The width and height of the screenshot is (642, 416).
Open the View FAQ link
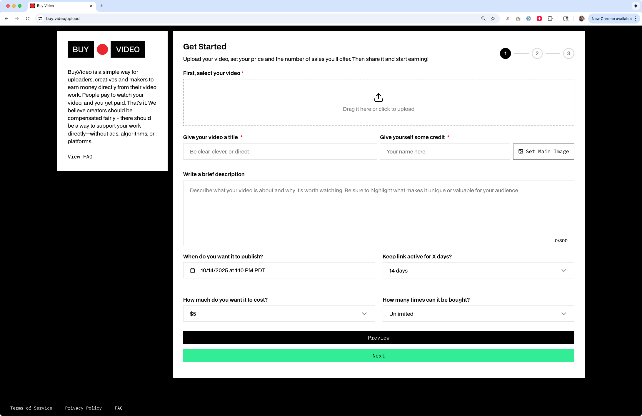(80, 157)
